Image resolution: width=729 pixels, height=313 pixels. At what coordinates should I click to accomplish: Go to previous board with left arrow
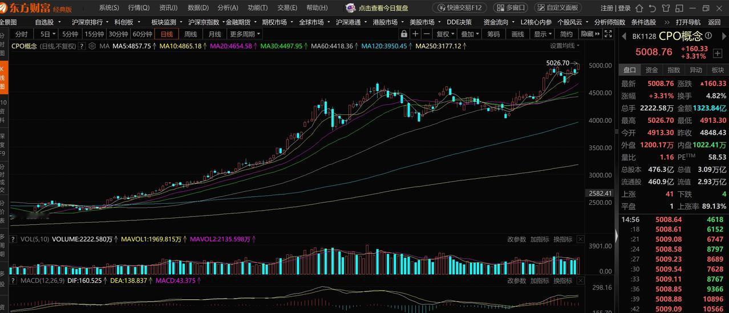pos(623,36)
